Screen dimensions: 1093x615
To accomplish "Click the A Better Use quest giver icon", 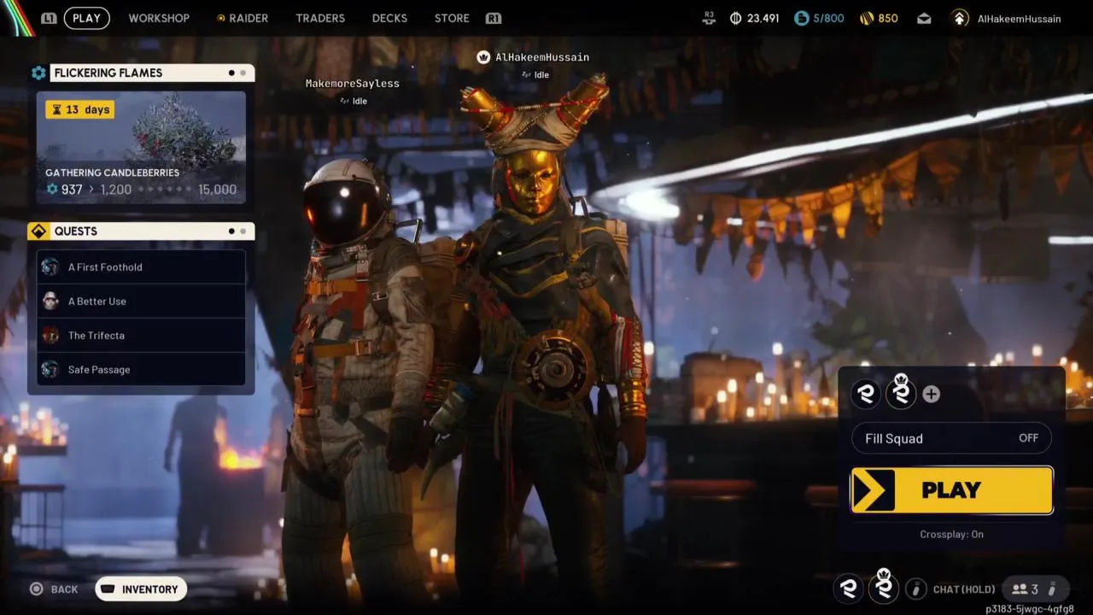I will [50, 302].
